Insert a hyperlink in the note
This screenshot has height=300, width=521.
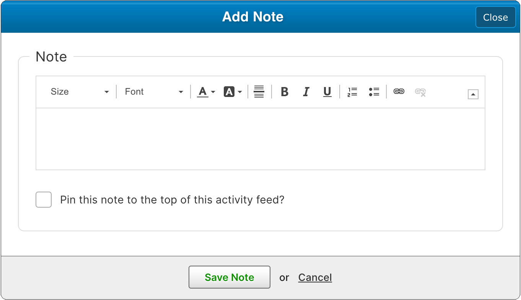(399, 92)
